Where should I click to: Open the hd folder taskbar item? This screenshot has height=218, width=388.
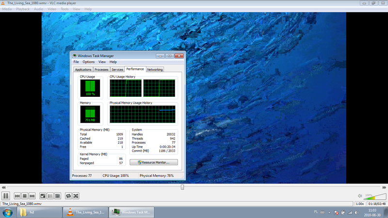tap(39, 212)
